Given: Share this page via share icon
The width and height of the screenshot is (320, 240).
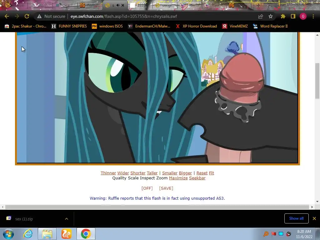Looking at the screenshot, I should (x=261, y=16).
